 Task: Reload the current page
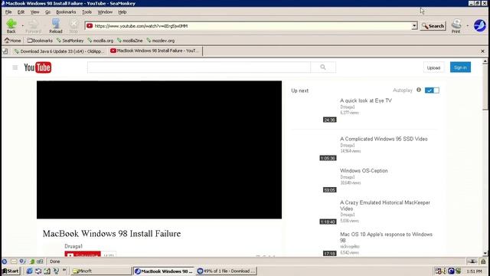coord(56,25)
